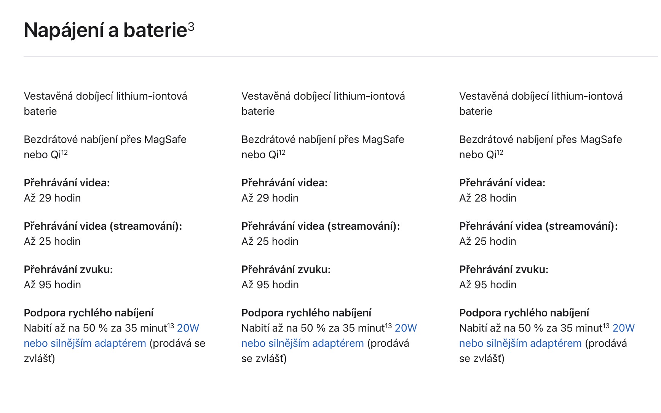661x413 pixels.
Task: Click the Až 28 hodin video playback value
Action: tap(487, 198)
